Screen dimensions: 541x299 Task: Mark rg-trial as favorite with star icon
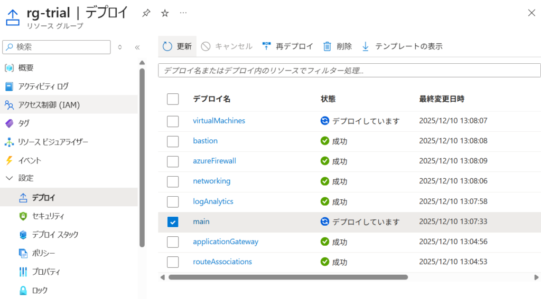[x=165, y=13]
